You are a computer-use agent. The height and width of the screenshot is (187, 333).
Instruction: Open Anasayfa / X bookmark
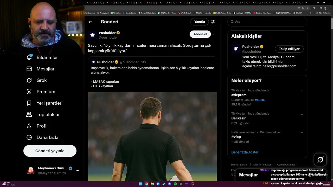(103, 13)
